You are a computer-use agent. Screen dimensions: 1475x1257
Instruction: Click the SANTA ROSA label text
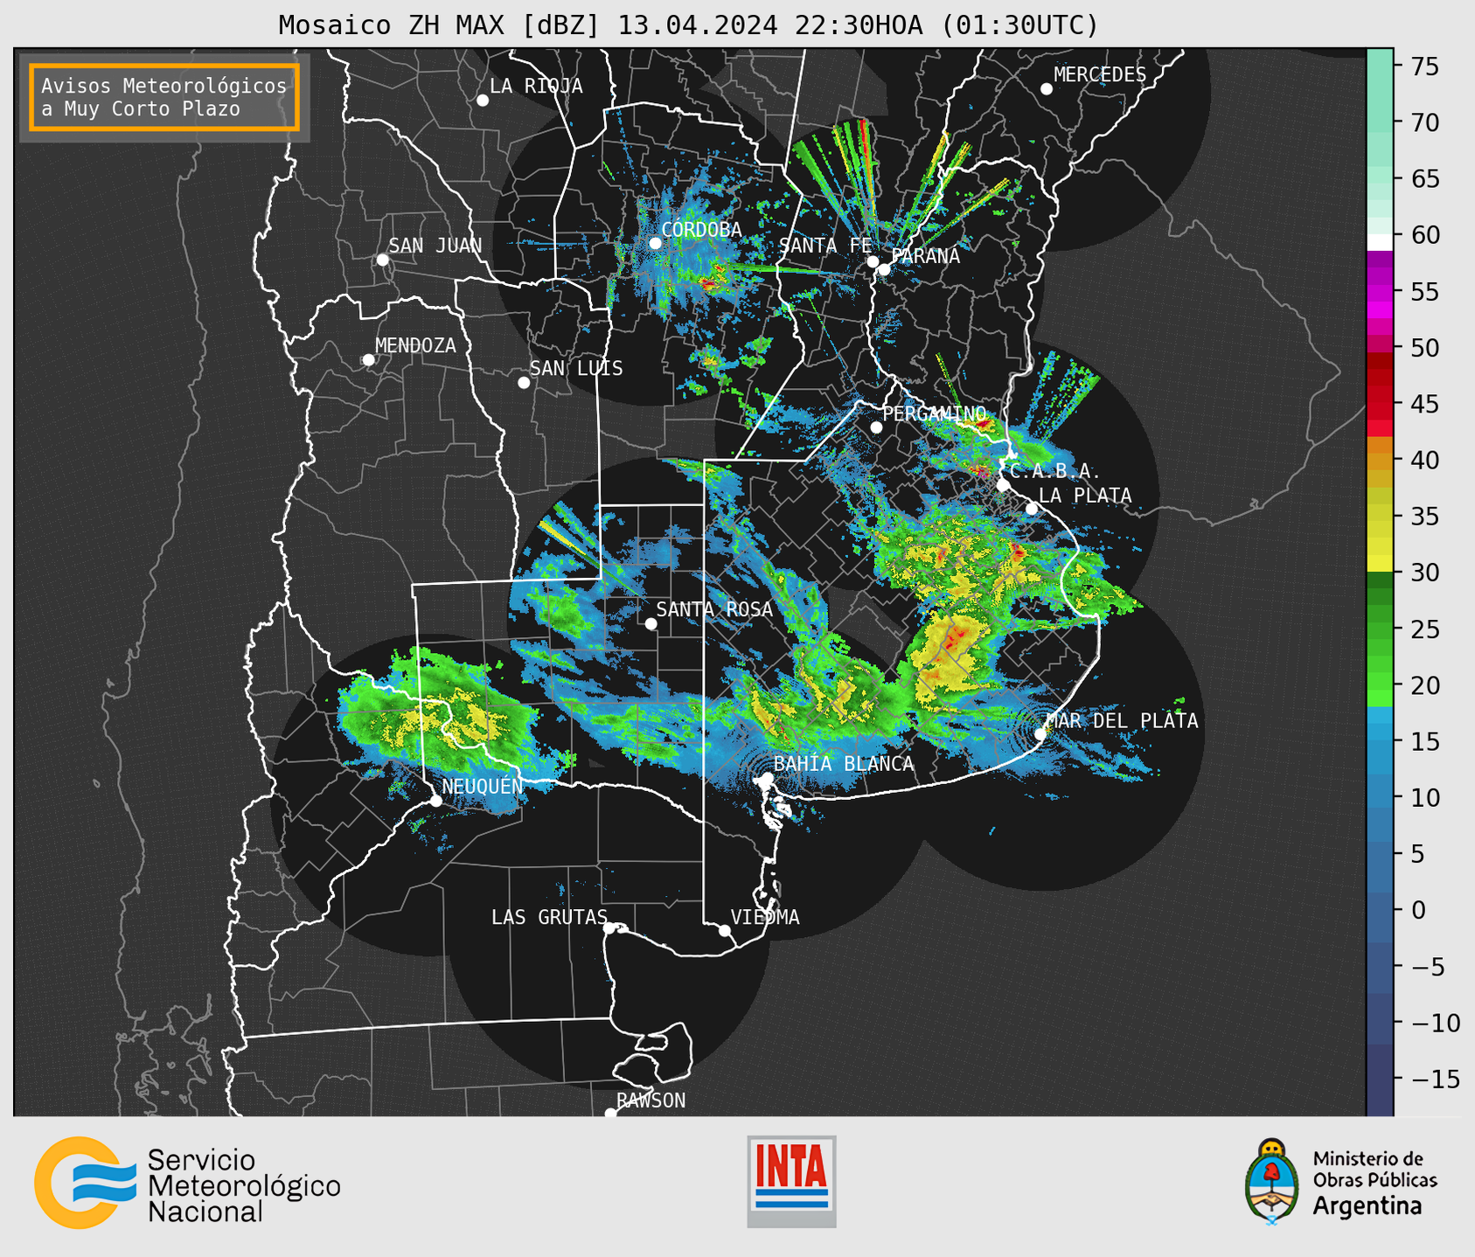click(715, 609)
